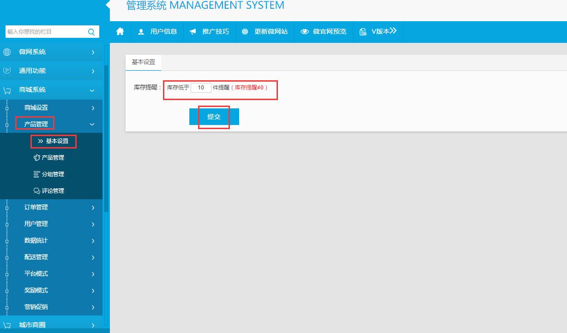Click the megaphone icon for 推广技巧
This screenshot has height=333, width=567.
click(x=193, y=32)
